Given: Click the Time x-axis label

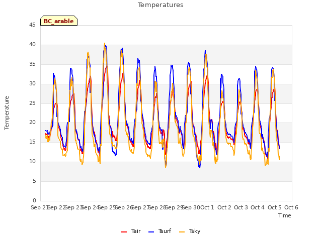Looking at the screenshot, I should coord(285,215).
